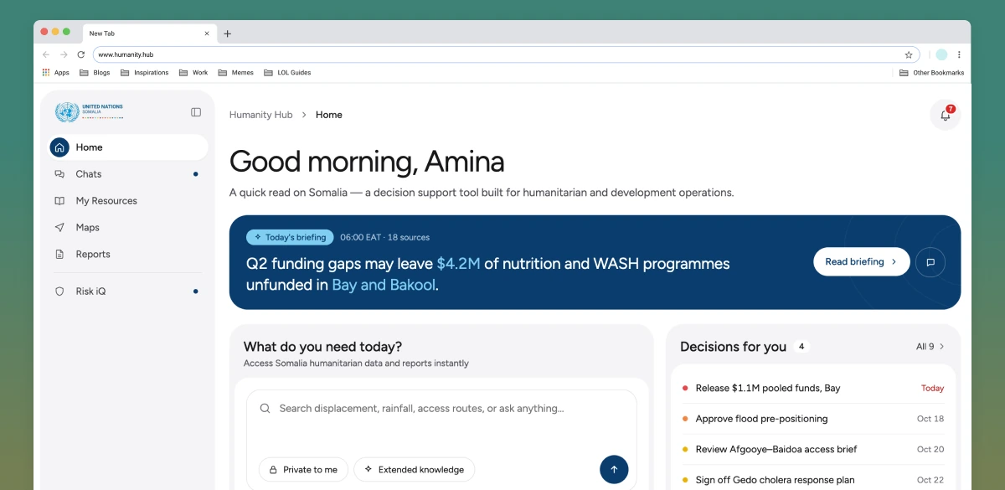The image size is (1005, 490).
Task: Open Release $1.1M pooled funds decision
Action: pos(812,389)
